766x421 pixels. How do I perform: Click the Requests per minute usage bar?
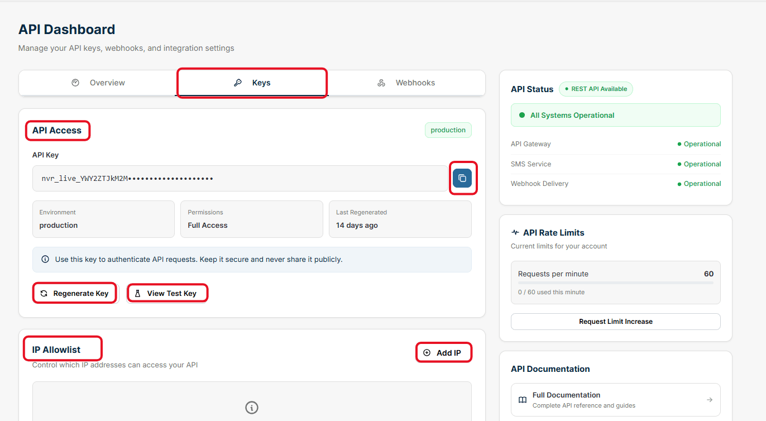point(616,283)
